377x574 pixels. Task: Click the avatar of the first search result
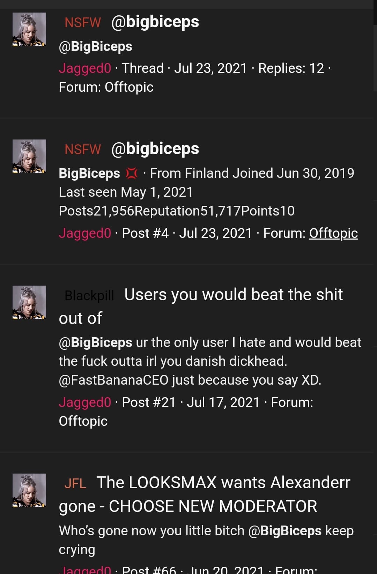pyautogui.click(x=29, y=29)
